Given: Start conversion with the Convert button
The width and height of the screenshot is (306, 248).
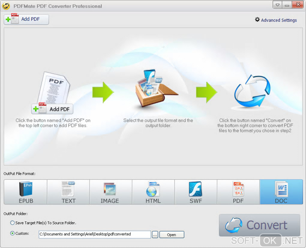Looking at the screenshot, I should [x=259, y=225].
